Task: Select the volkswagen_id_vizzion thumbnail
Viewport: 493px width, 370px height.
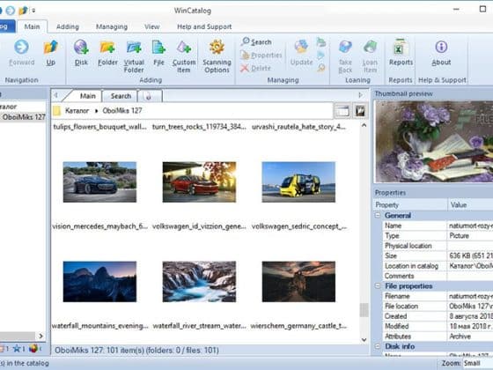Action: 199,181
